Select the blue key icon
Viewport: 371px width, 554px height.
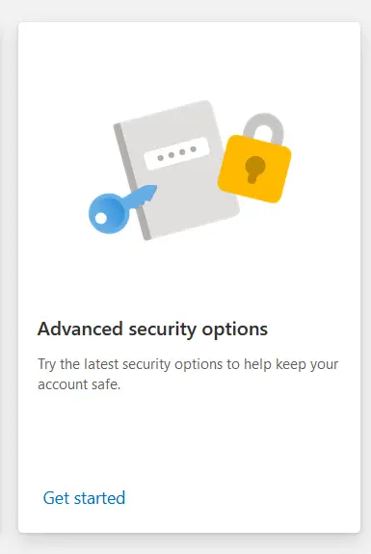coord(121,209)
